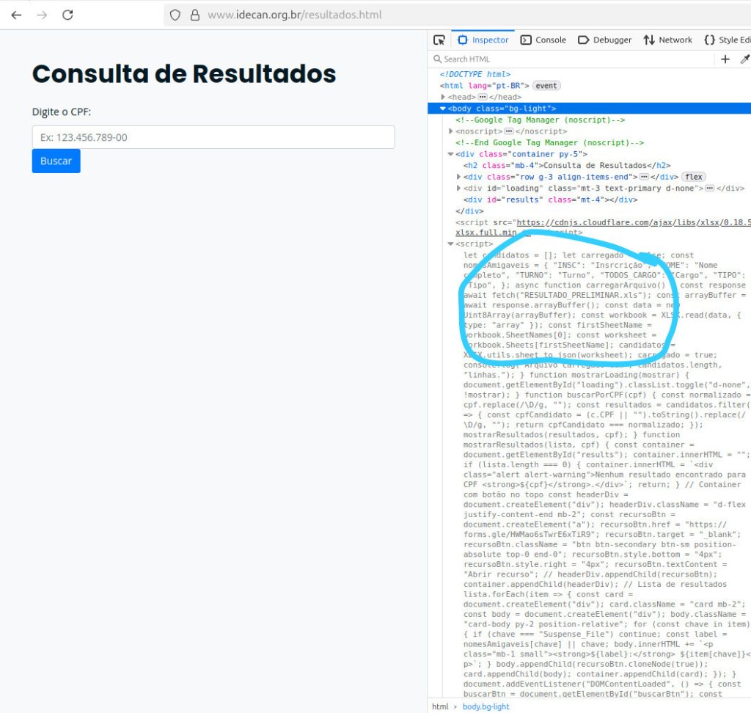Click the event badge on html tag
The image size is (751, 713).
point(546,86)
